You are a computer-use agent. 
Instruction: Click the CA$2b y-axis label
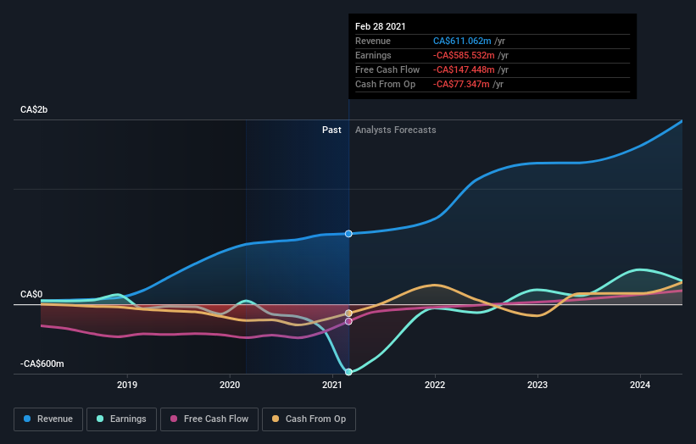34,109
